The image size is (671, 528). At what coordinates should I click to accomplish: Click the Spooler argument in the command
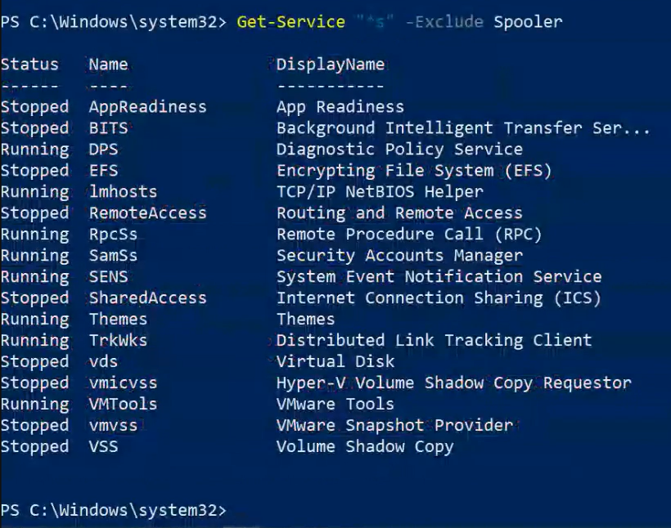click(528, 21)
